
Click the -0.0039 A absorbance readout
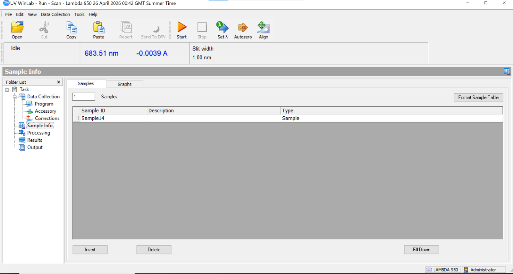tap(152, 53)
